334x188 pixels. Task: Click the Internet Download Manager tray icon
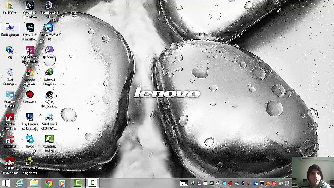click(193, 183)
